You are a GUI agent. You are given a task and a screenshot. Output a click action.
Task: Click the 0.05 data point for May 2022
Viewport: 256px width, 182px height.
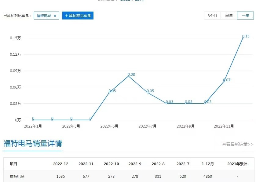109,93
